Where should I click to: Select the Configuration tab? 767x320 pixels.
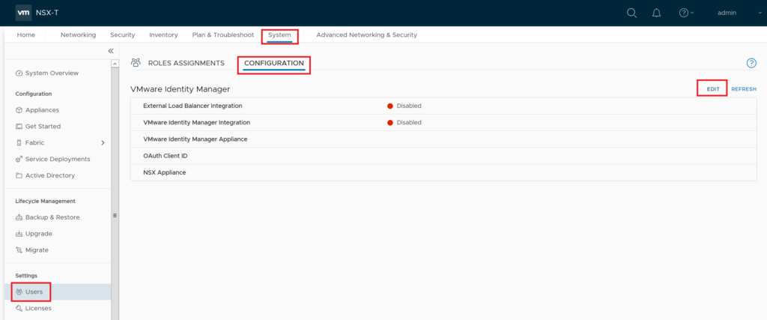click(274, 63)
